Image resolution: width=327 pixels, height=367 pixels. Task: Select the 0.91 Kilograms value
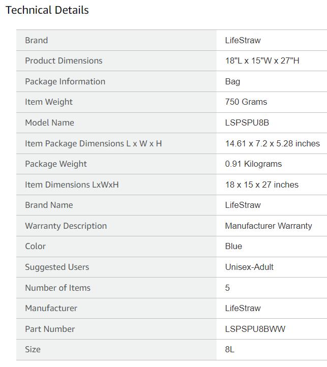(253, 164)
